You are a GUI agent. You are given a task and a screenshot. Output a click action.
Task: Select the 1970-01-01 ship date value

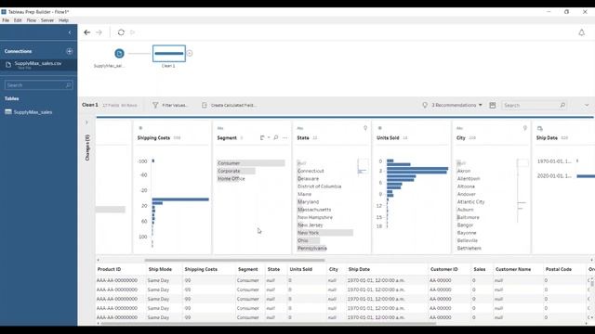tap(554, 161)
